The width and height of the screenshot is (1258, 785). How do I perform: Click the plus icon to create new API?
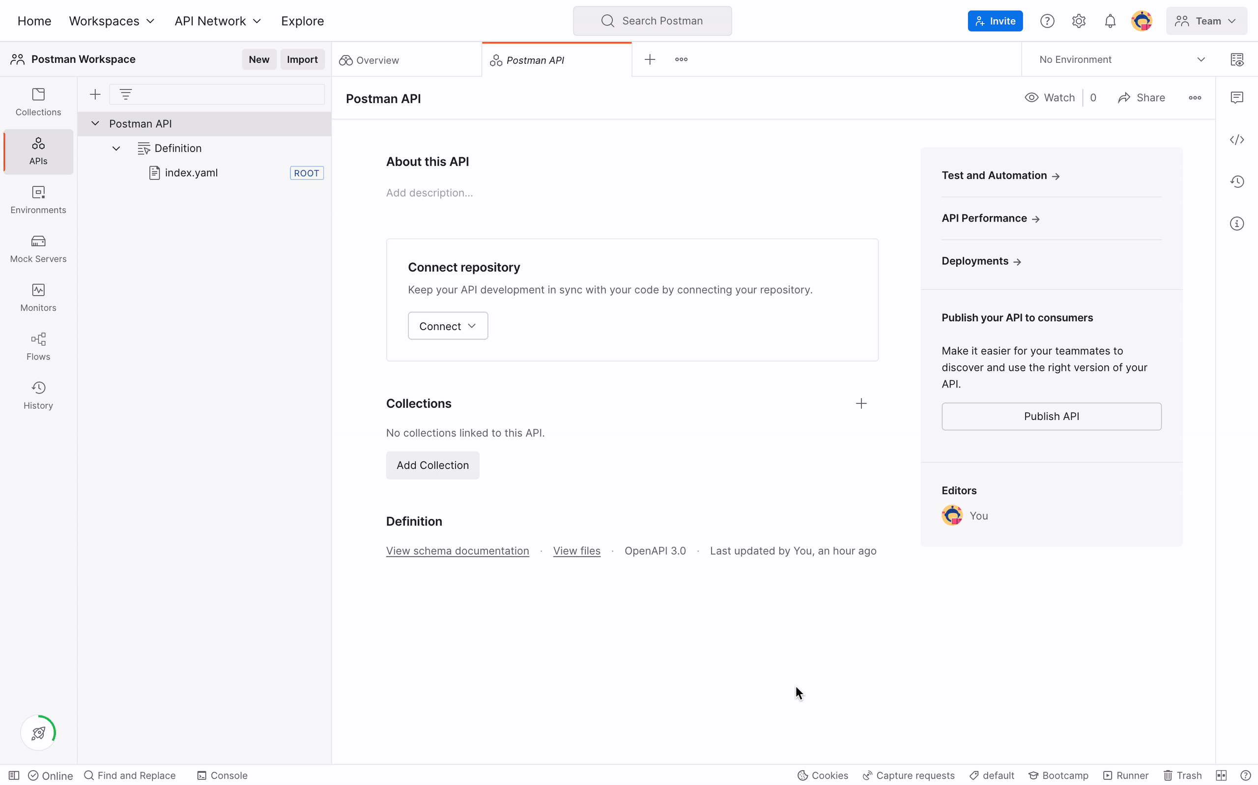[x=95, y=94]
